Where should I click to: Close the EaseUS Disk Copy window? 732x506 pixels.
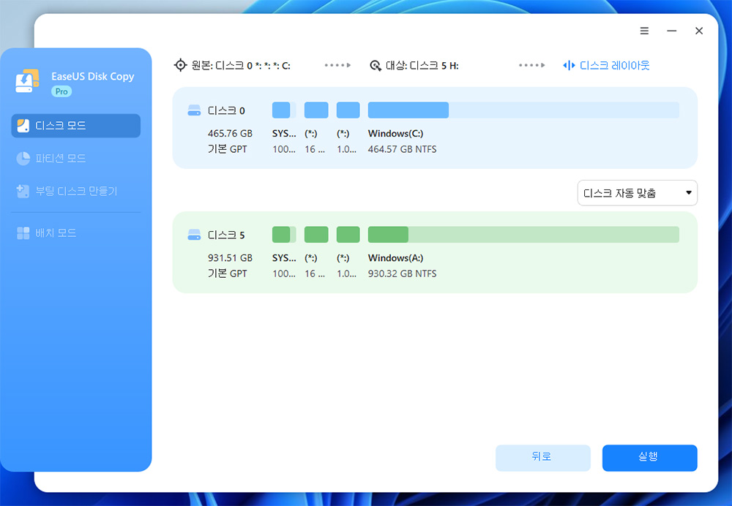point(699,31)
